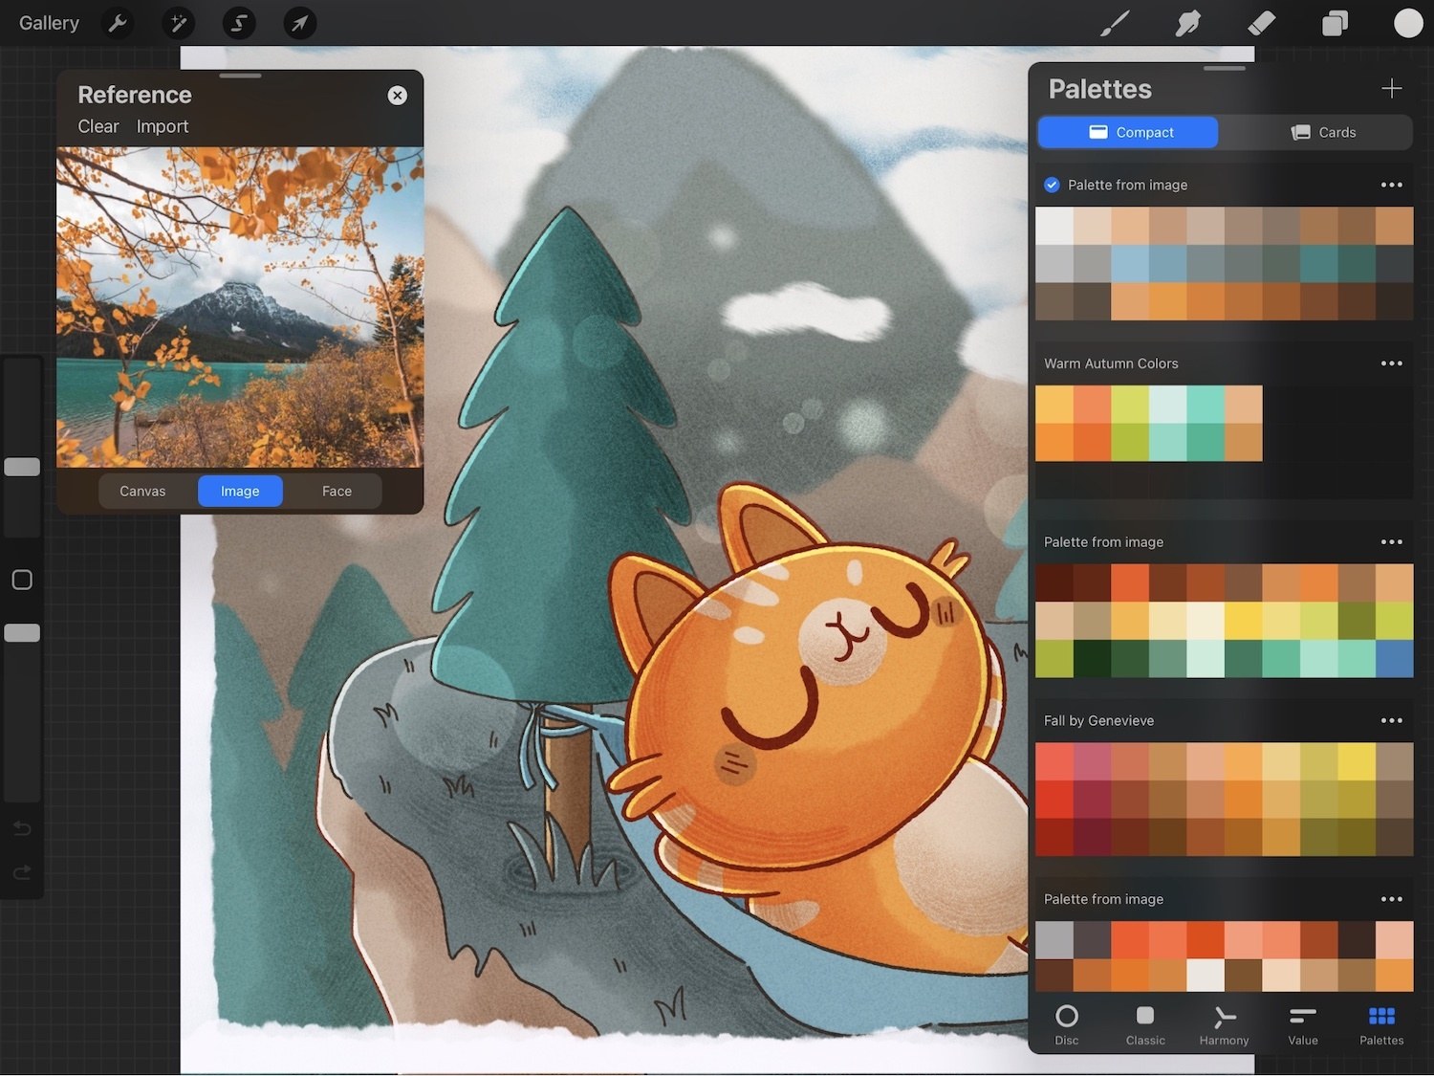Viewport: 1434px width, 1076px height.
Task: Open options for Warm Autumn Colors palette
Action: 1391,363
